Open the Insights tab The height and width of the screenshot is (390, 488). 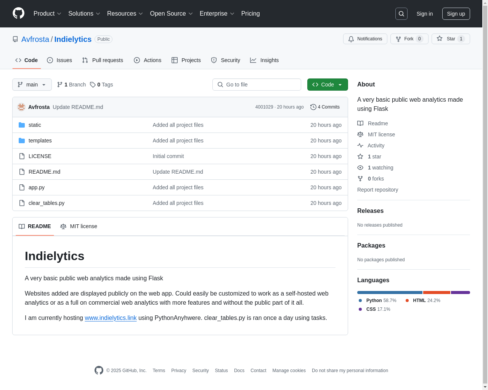[265, 60]
